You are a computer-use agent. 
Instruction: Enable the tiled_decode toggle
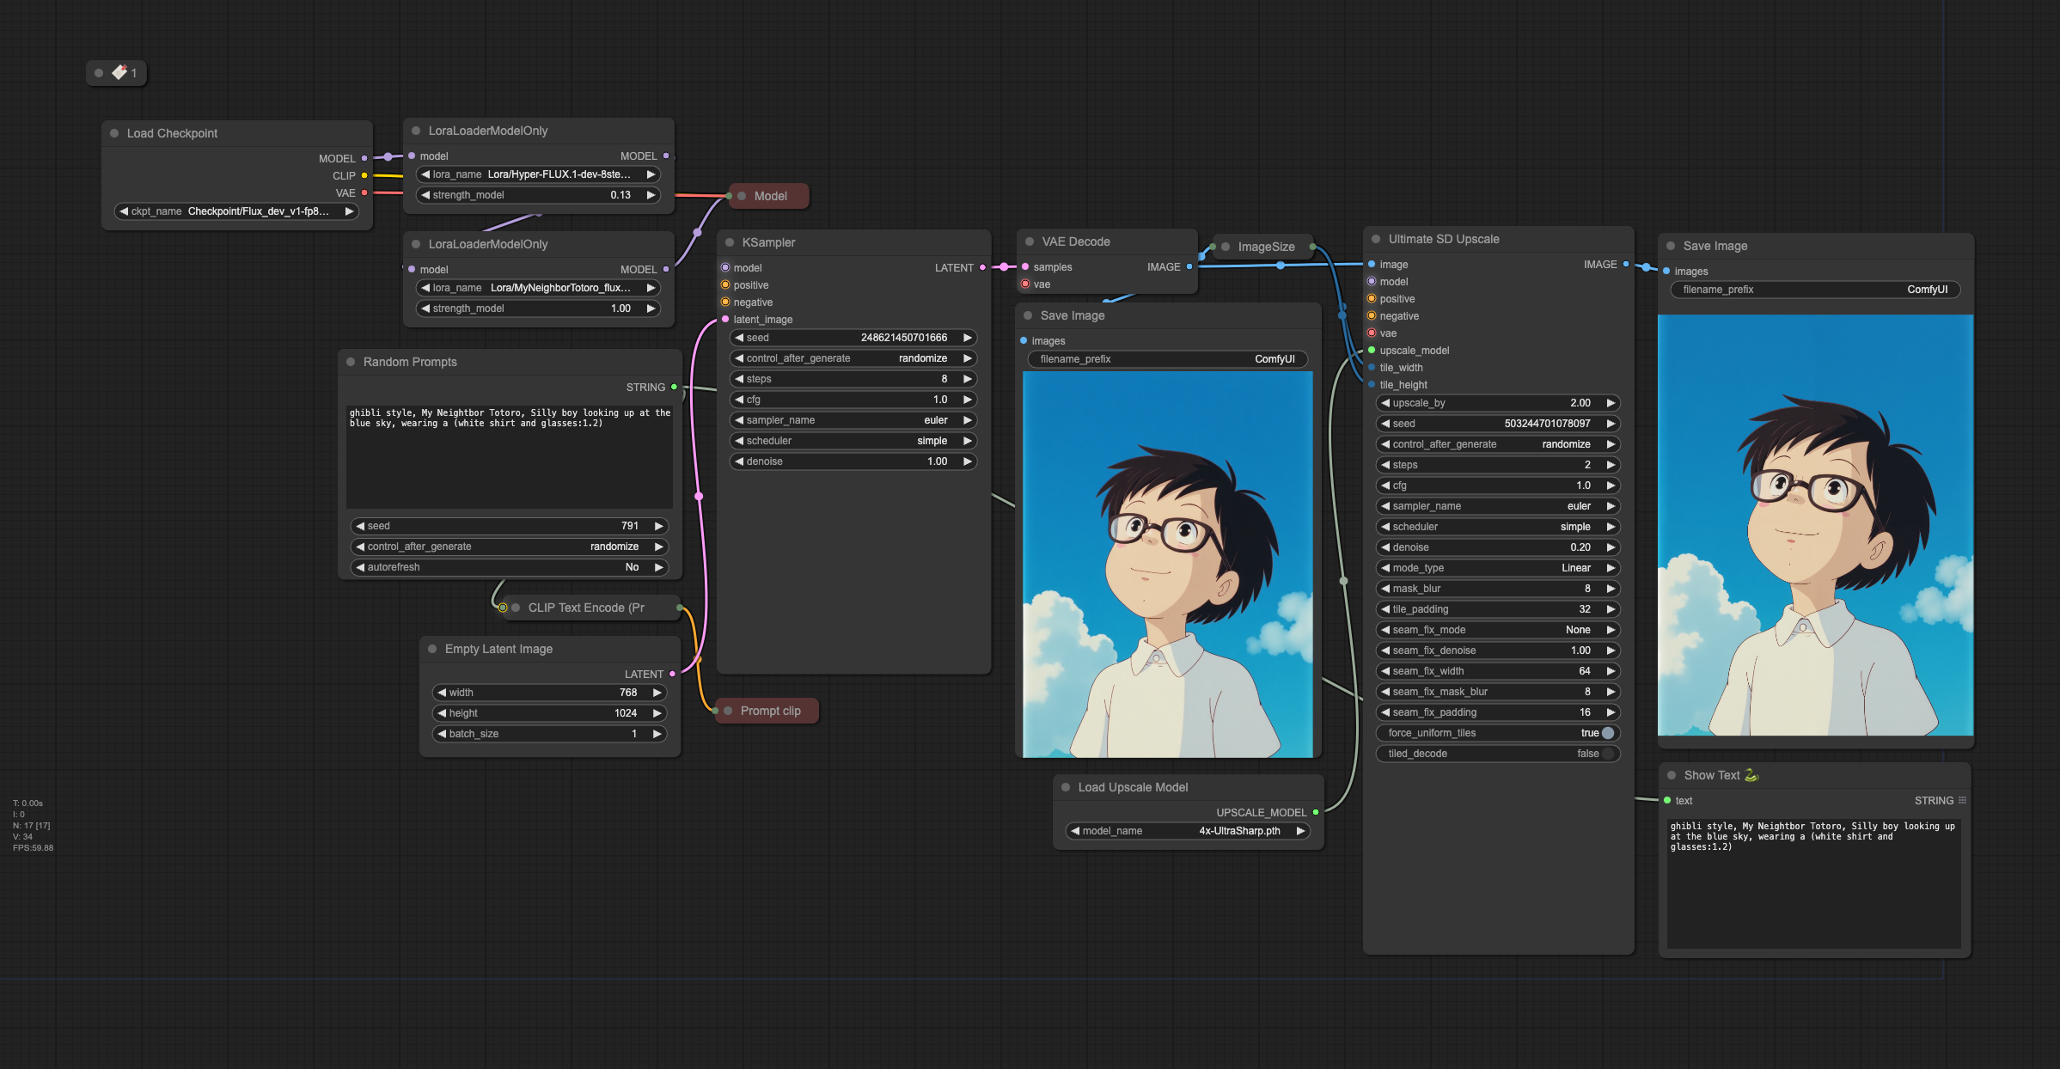click(x=1607, y=754)
